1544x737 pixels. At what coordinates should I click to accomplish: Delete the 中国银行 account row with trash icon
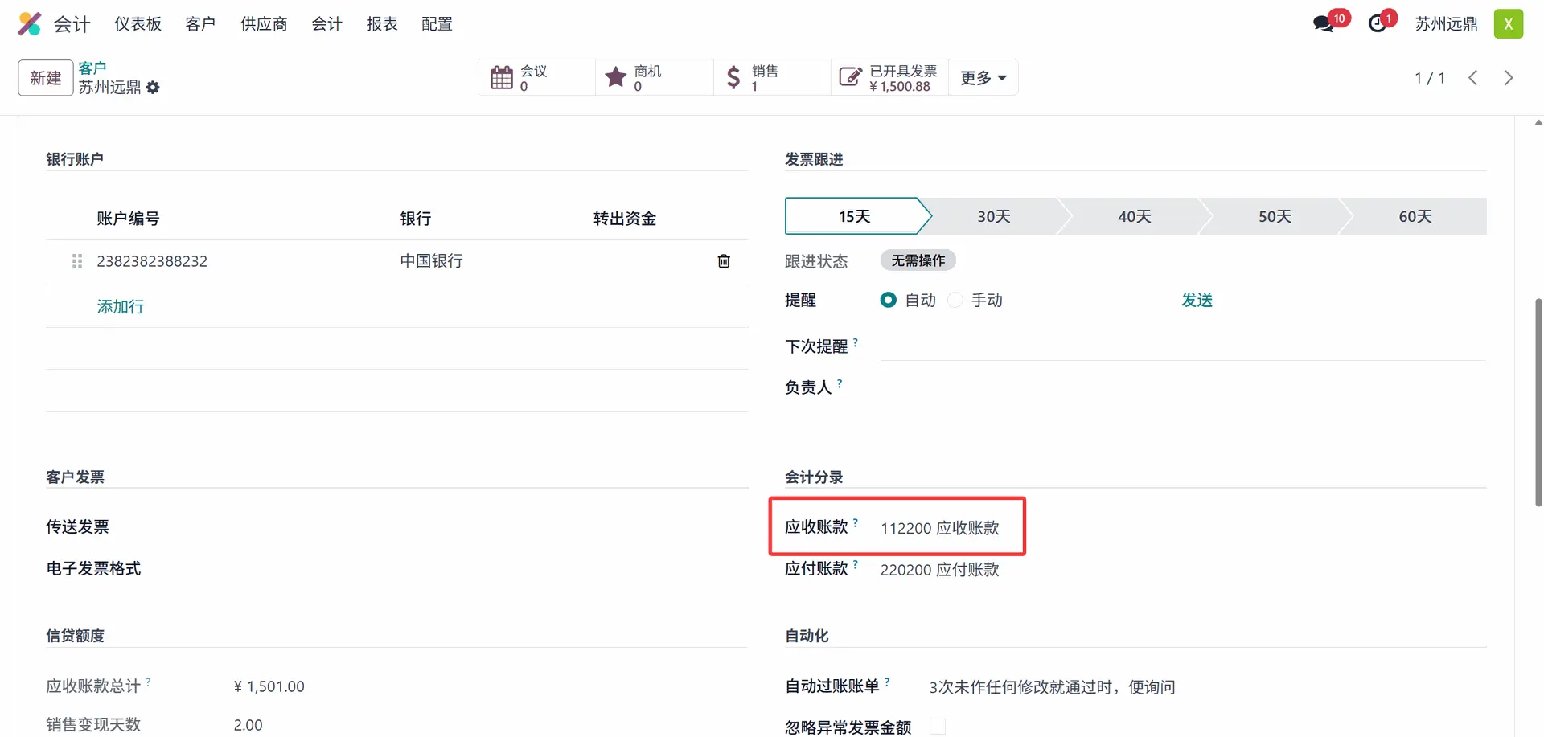(724, 261)
